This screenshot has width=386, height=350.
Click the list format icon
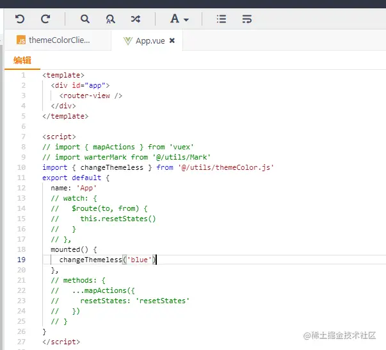click(221, 19)
